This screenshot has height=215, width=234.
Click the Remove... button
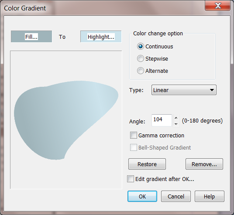coord(204,164)
